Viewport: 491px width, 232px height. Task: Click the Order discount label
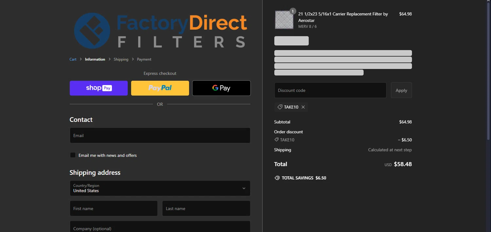[x=288, y=132]
